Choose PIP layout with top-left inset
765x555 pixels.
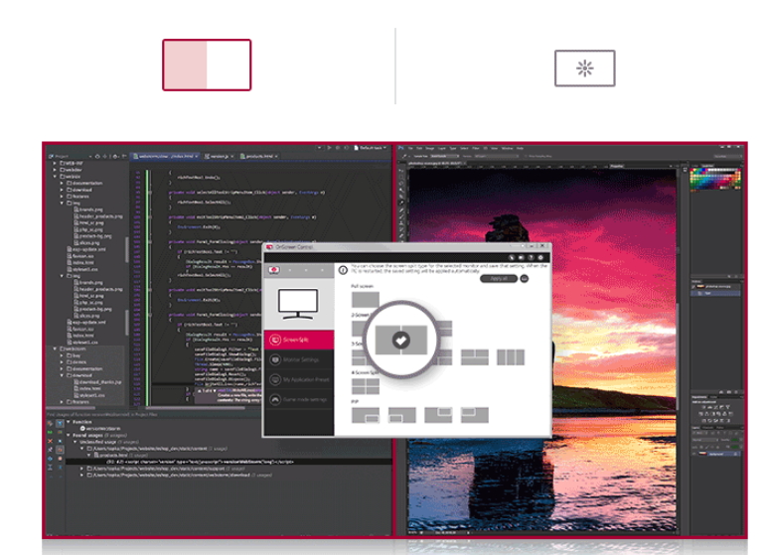[474, 415]
